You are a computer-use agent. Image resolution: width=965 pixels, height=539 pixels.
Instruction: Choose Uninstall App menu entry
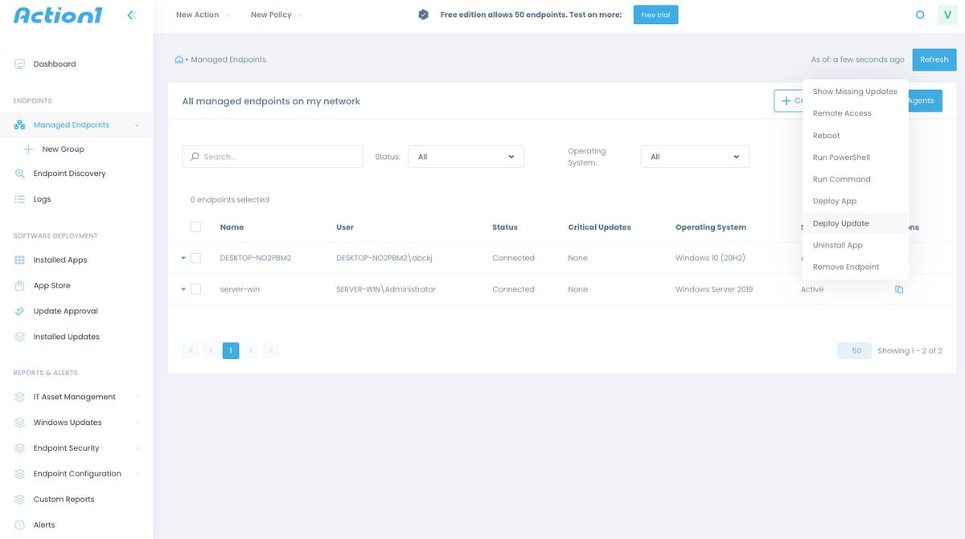(x=855, y=245)
